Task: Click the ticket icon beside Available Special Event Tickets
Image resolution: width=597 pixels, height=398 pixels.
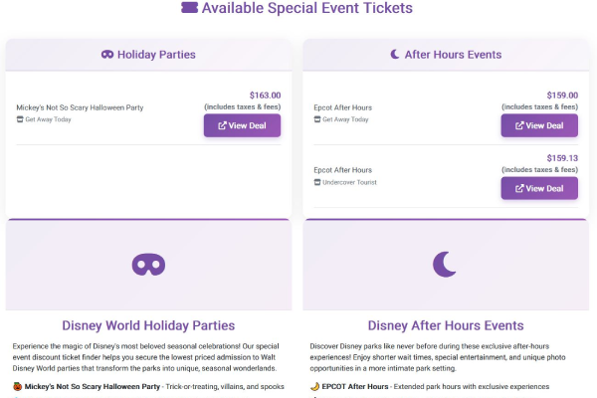Action: tap(189, 8)
